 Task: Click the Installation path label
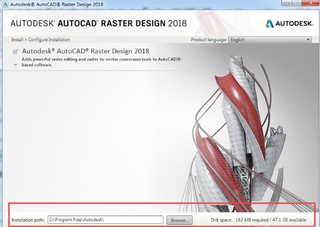tap(28, 220)
